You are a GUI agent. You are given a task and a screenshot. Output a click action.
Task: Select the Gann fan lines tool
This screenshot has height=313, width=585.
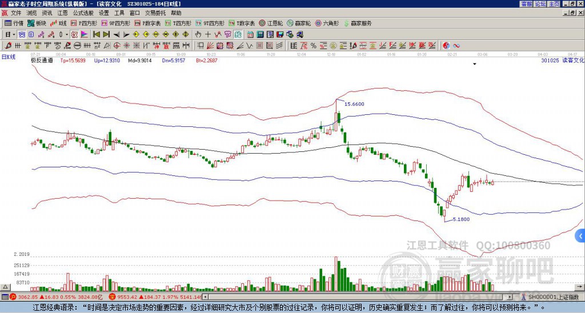coord(210,46)
